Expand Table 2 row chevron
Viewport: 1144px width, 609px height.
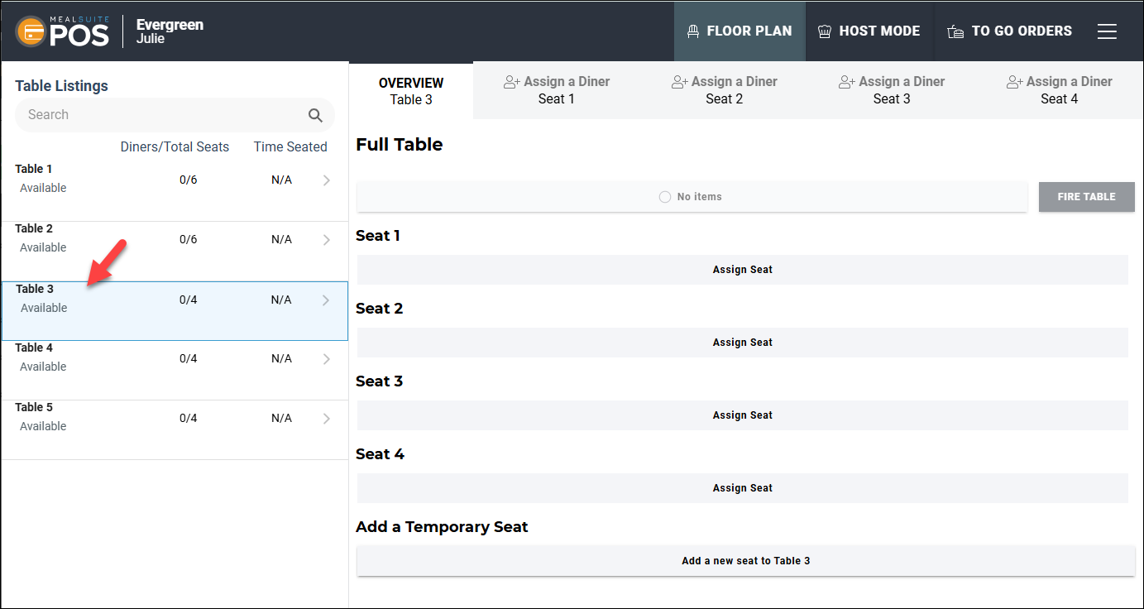(327, 240)
